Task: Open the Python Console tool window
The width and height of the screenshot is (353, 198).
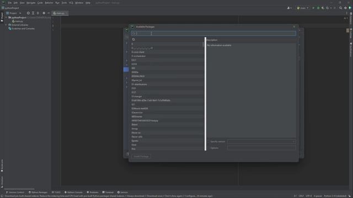Action: 73,193
